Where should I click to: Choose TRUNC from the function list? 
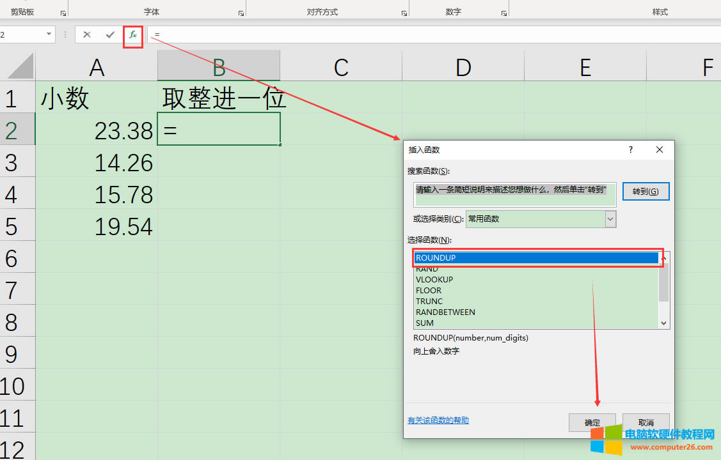(x=429, y=302)
